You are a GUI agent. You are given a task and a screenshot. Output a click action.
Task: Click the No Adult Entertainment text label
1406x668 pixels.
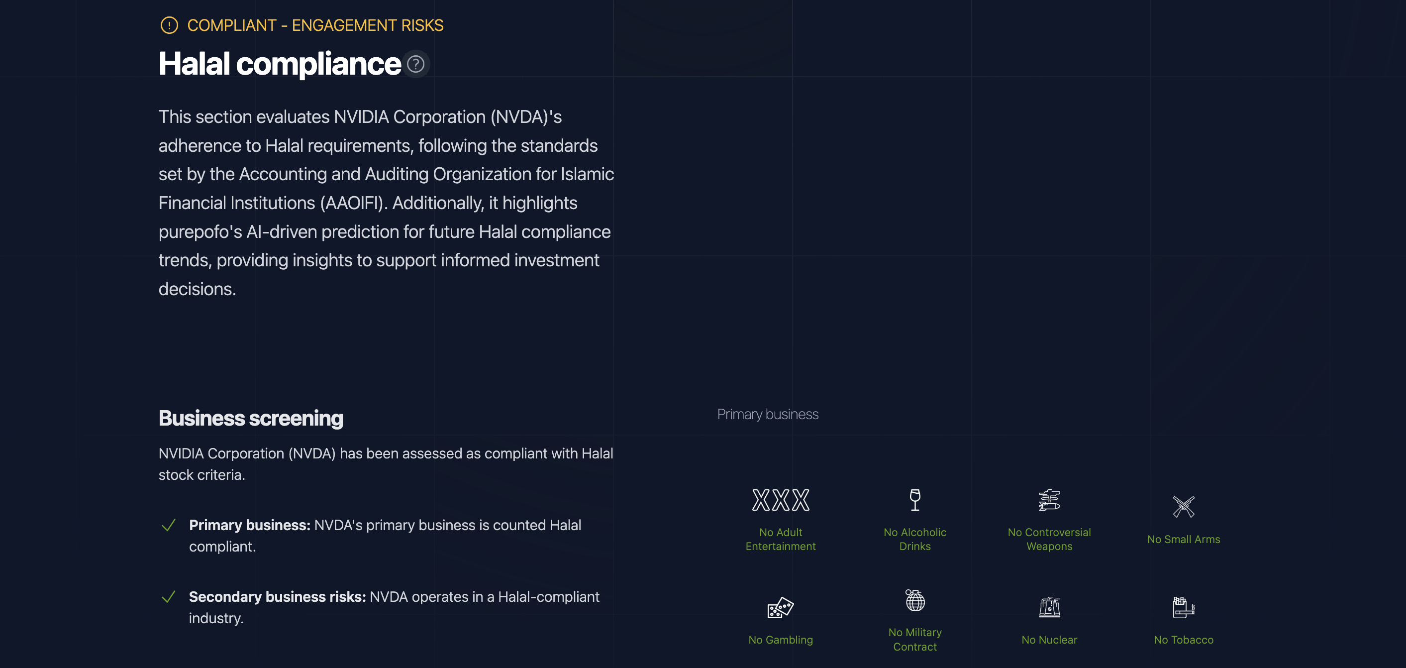tap(781, 539)
